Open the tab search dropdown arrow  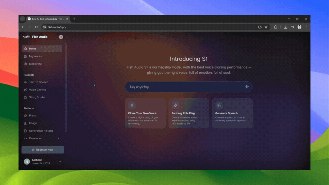[x=22, y=19]
